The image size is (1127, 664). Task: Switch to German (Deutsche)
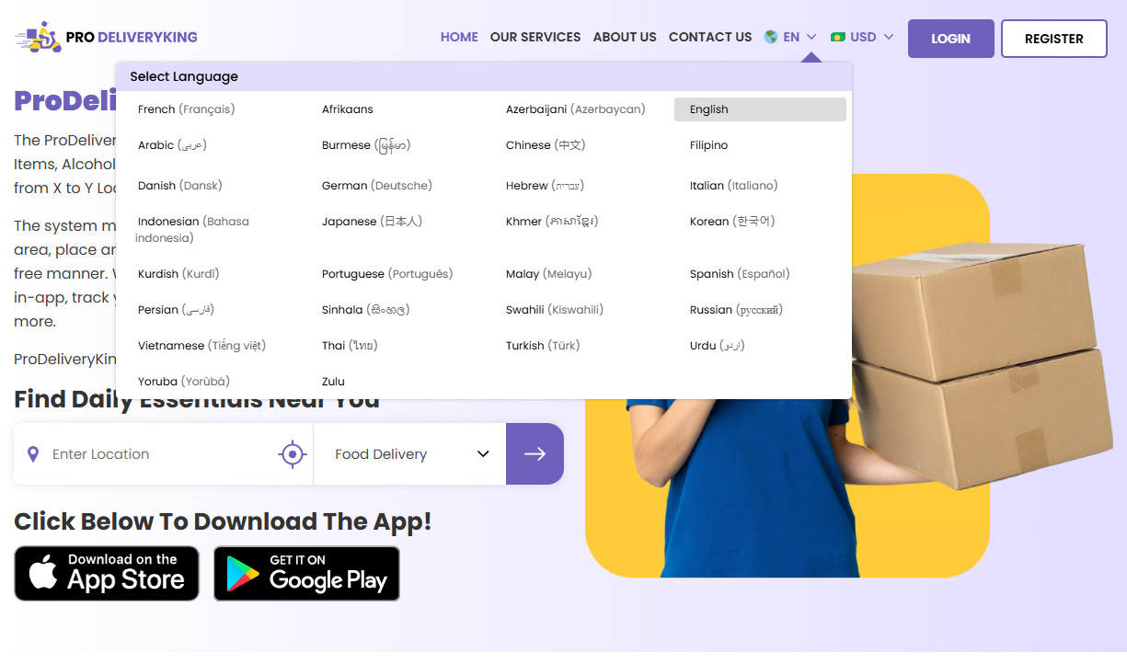(377, 186)
